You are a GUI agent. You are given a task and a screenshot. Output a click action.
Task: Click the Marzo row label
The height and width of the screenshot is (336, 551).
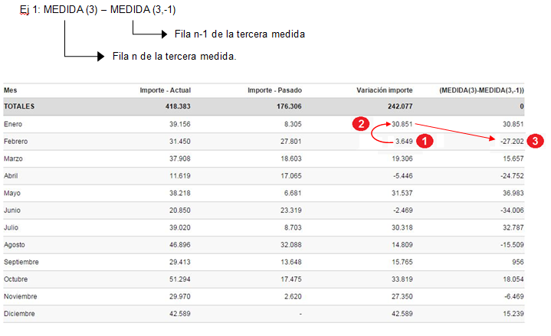point(14,158)
